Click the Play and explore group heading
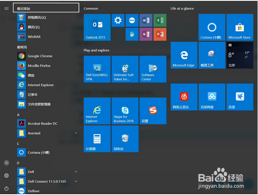The width and height of the screenshot is (258, 195). pos(97,50)
